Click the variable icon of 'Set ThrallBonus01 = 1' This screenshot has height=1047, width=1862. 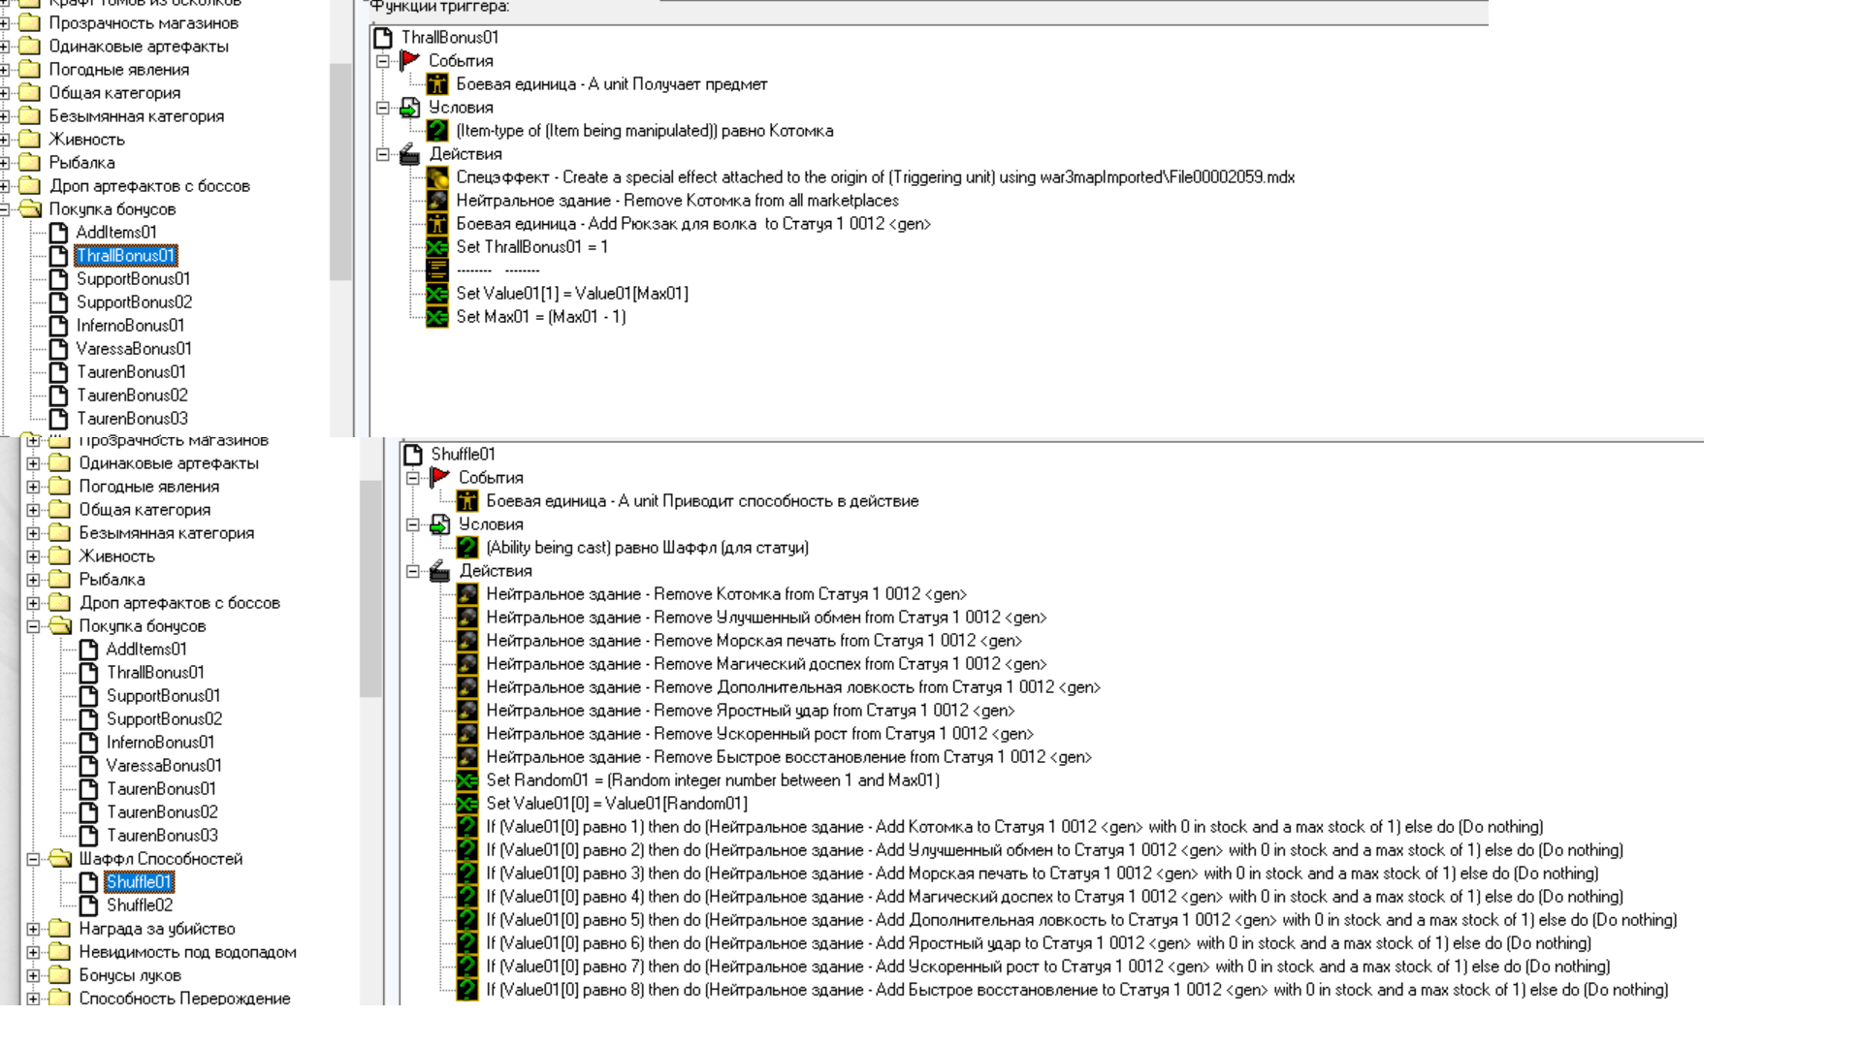pos(437,247)
